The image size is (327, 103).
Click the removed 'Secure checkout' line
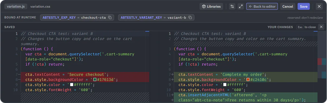click(x=85, y=75)
